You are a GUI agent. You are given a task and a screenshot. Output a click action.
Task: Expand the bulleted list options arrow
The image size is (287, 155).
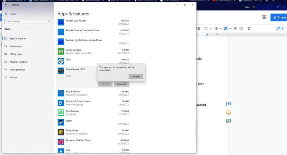click(x=221, y=28)
